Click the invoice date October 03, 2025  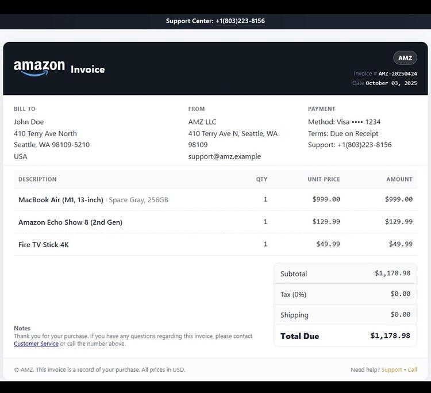(x=391, y=83)
